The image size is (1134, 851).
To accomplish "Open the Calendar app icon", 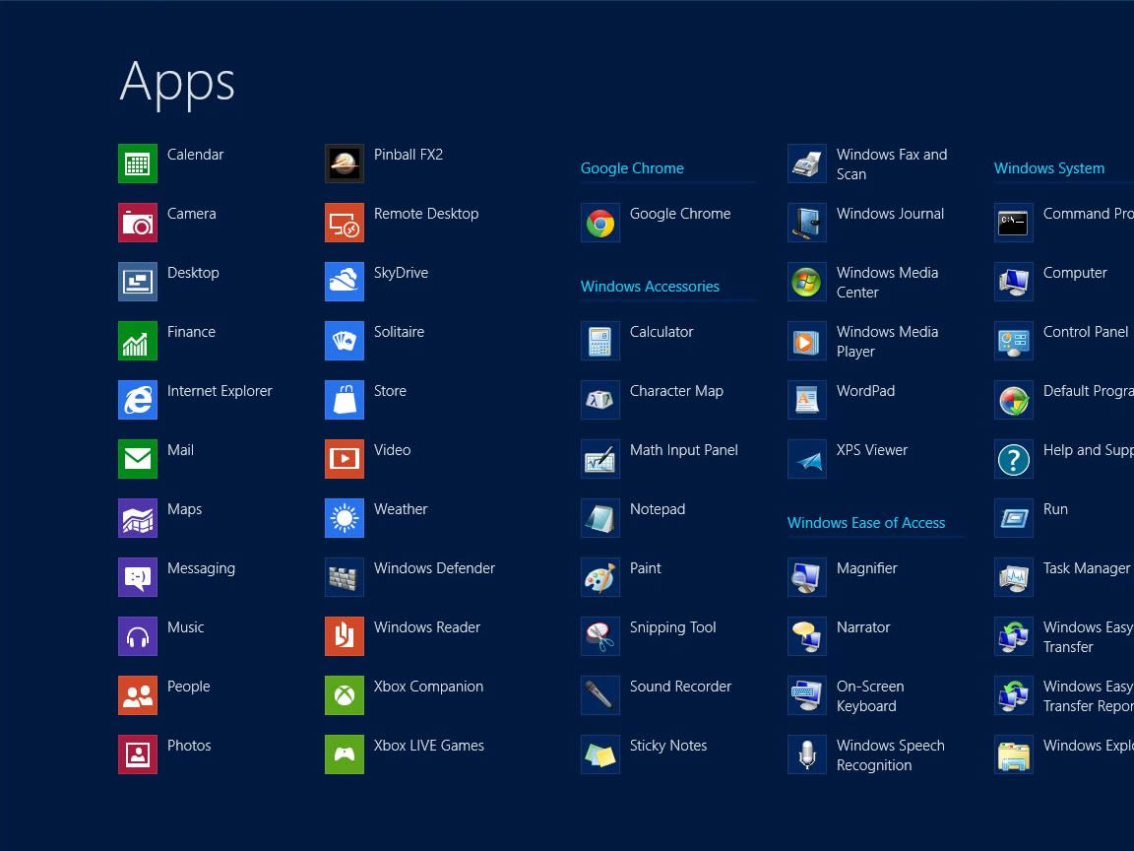I will [138, 164].
